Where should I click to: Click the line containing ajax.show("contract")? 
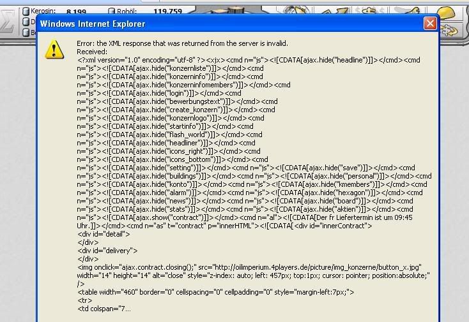[x=245, y=217]
